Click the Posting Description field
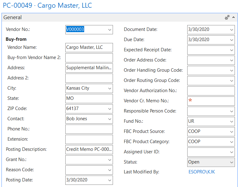This screenshot has width=238, height=187. (89, 150)
